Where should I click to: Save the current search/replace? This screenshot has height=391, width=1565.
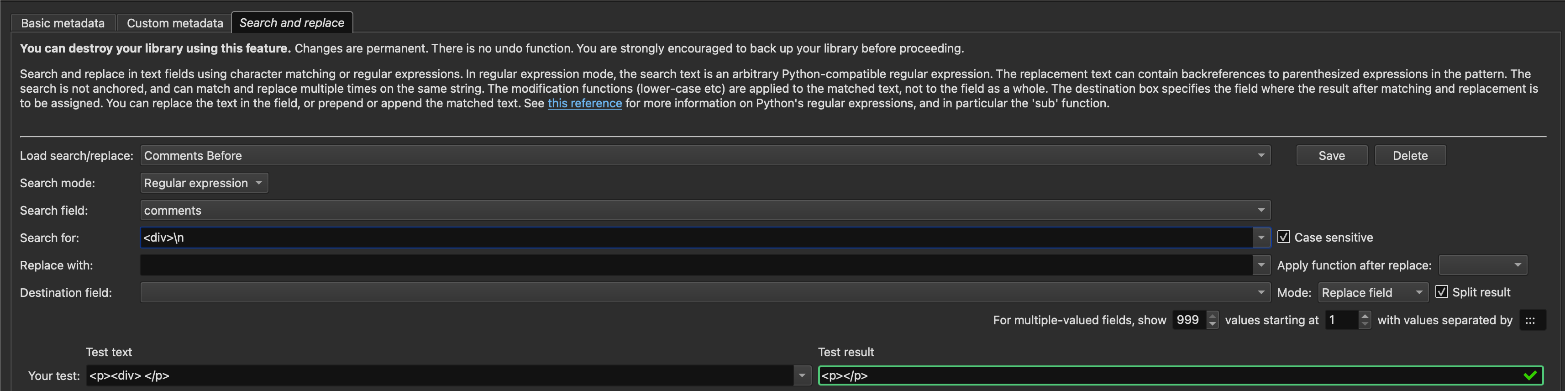(x=1331, y=156)
